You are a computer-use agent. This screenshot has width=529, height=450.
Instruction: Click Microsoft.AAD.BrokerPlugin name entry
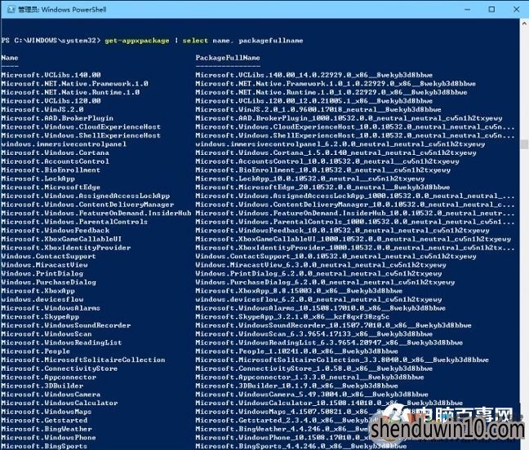[57, 118]
